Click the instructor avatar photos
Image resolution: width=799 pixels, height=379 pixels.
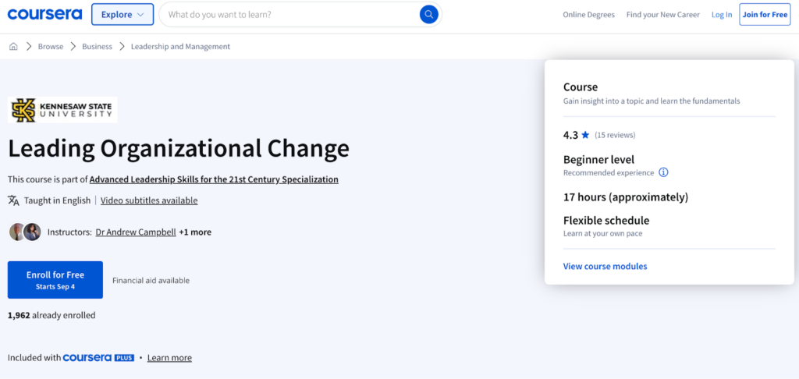[x=25, y=232]
